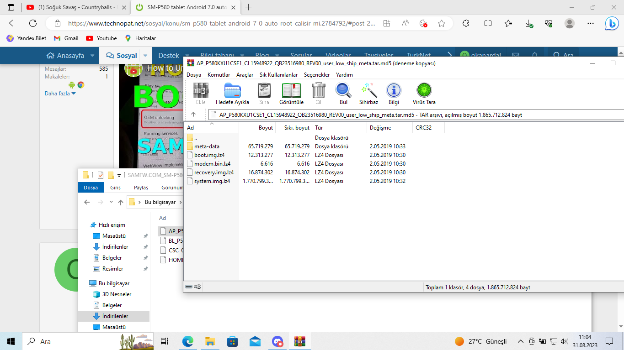Open the Bing chat sidebar icon
The height and width of the screenshot is (350, 624).
612,24
